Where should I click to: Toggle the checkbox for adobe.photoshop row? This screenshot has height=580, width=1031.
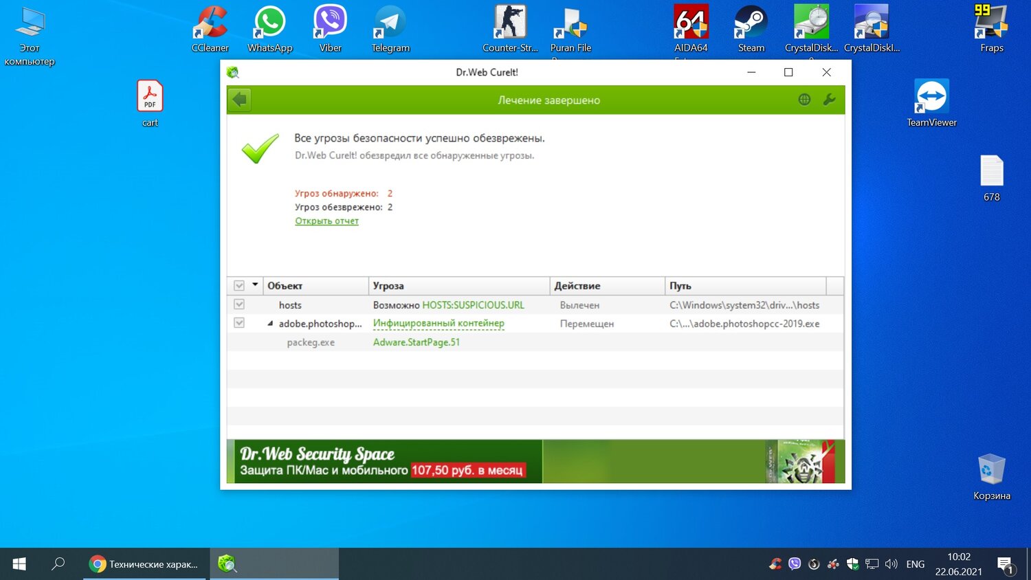239,322
